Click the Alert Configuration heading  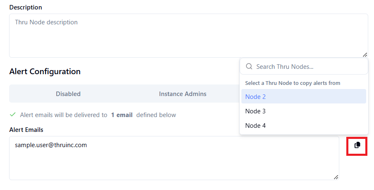[45, 71]
